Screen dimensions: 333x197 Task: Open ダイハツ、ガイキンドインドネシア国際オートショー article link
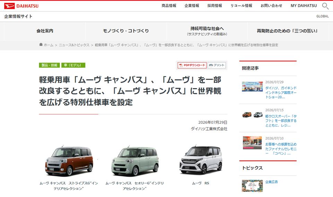tap(281, 93)
